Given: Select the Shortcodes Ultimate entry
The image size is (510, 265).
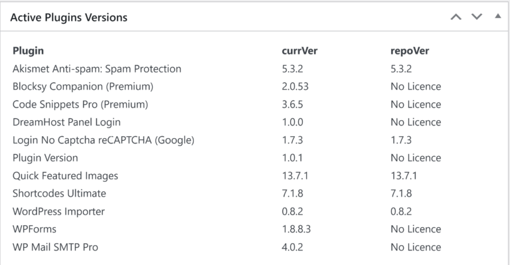Looking at the screenshot, I should 59,193.
